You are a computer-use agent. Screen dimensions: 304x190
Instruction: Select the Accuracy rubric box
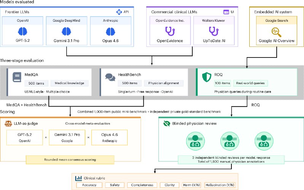89,185
